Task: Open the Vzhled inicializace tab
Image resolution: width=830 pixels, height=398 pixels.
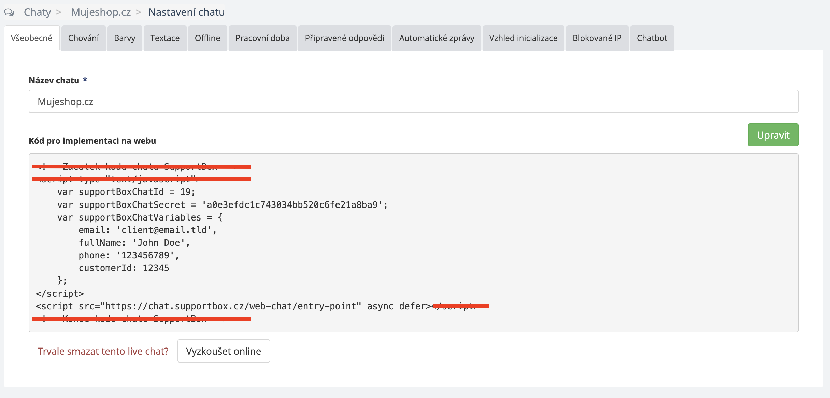Action: pos(524,38)
